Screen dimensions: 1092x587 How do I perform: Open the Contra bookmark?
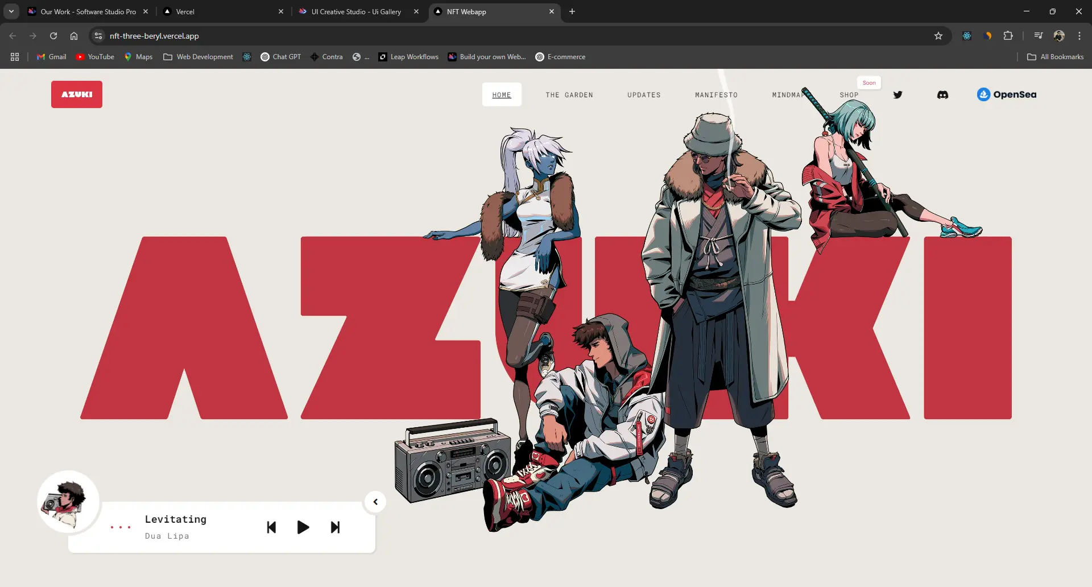click(326, 57)
